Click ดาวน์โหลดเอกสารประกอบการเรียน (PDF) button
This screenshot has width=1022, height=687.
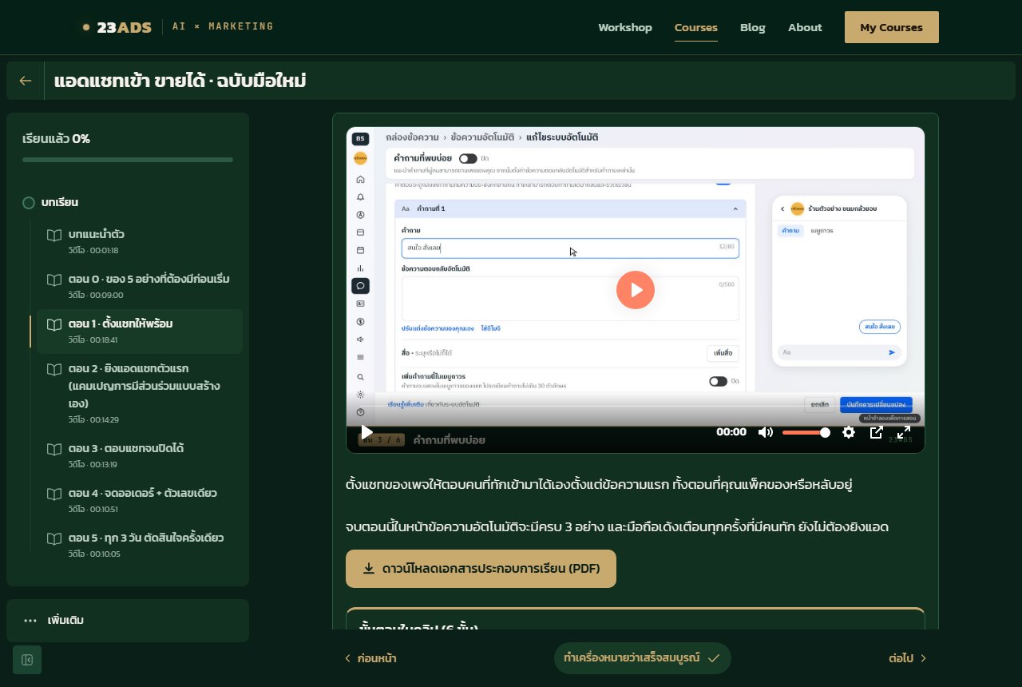pos(481,569)
